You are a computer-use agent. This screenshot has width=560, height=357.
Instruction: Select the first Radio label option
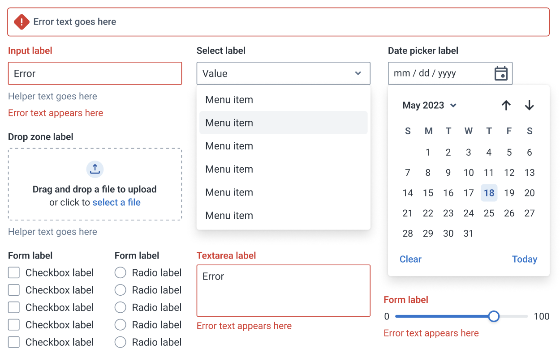pyautogui.click(x=121, y=273)
